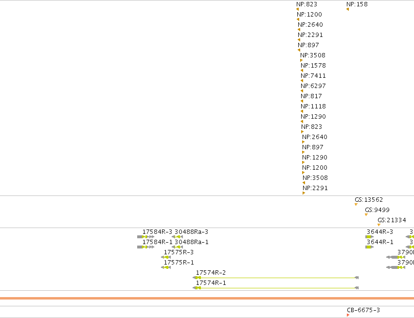The width and height of the screenshot is (414, 318).
Task: Click the NP:817 feature label
Action: point(311,96)
